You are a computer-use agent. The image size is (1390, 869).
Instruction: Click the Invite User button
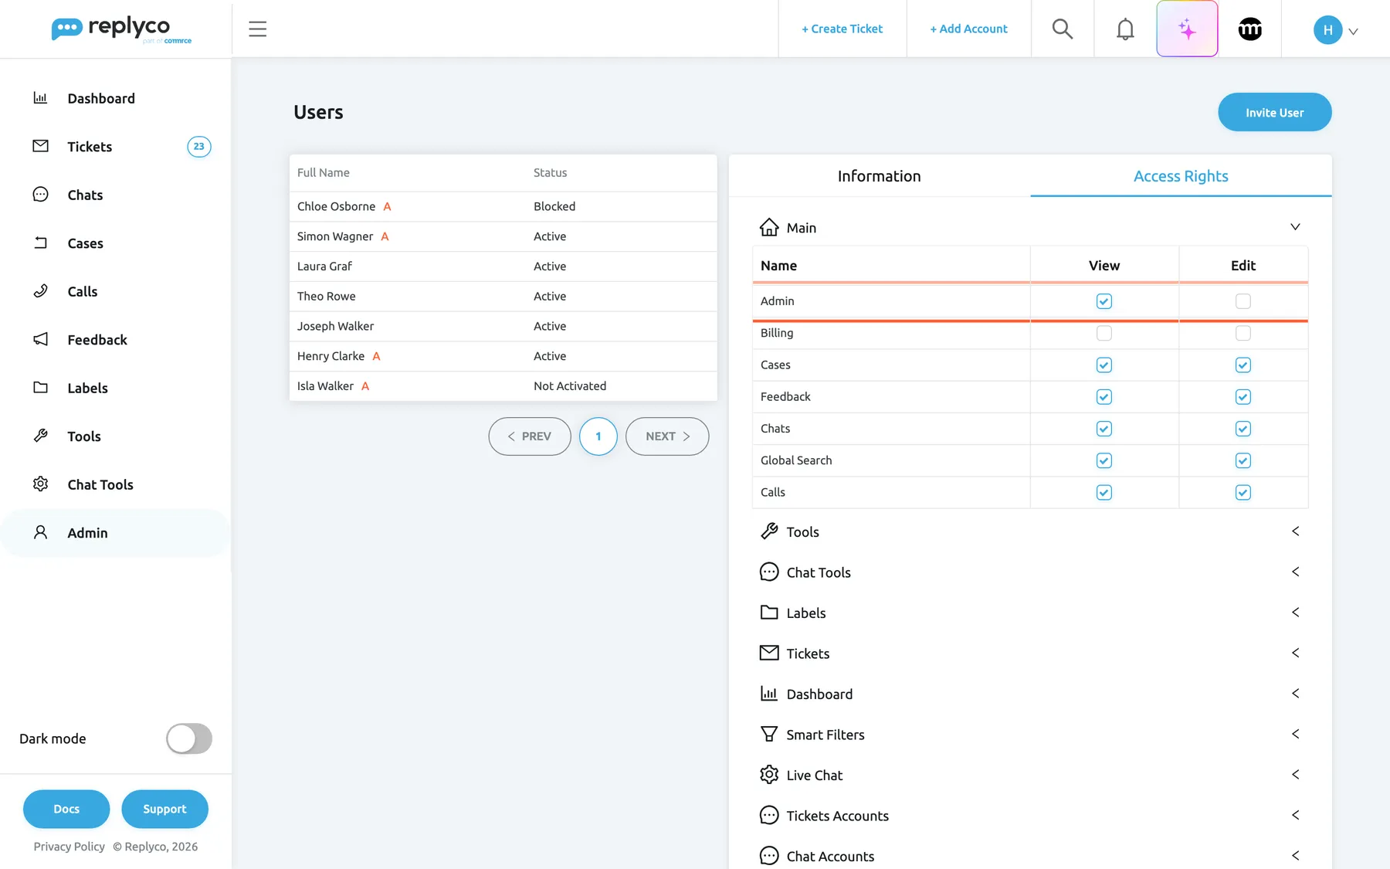[1274, 113]
